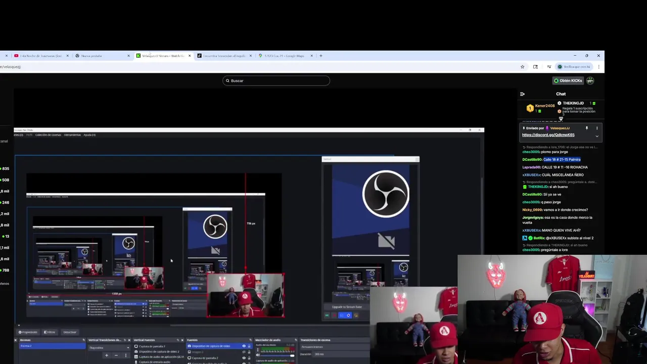Click the Propiedades button in OBS
Viewport: 647px width, 364px height.
coord(28,332)
